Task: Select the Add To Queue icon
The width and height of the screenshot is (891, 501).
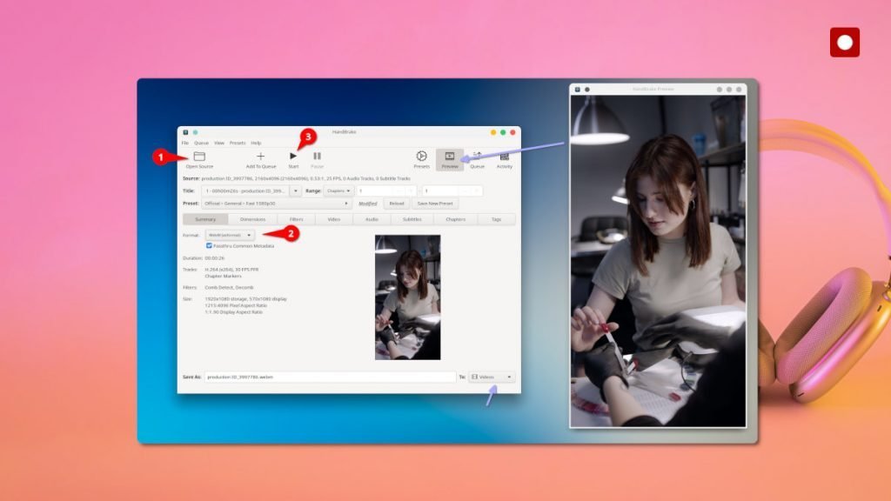Action: pyautogui.click(x=260, y=157)
